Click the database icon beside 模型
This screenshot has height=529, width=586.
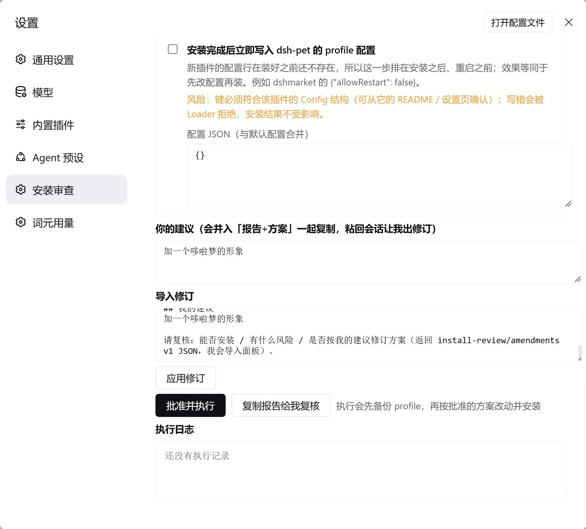point(21,92)
